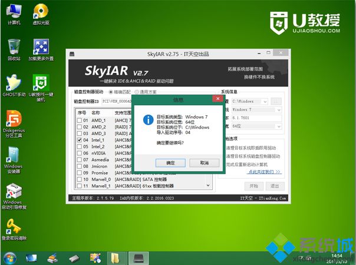The height and width of the screenshot is (265, 356).
Task: Check the 07 Asmedia driver checkbox
Action: pos(79,160)
